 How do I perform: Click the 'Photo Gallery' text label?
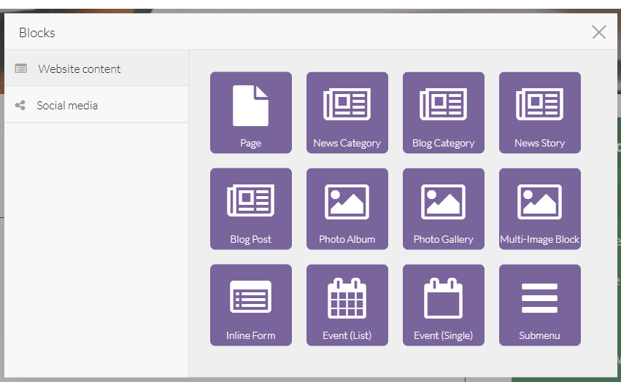[x=443, y=239]
